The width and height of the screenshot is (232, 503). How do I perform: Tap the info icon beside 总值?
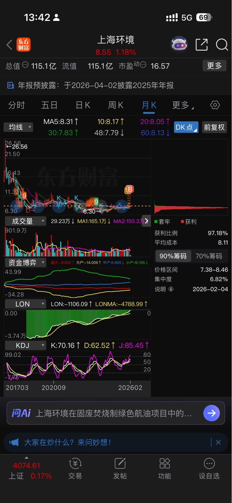pyautogui.click(x=25, y=65)
